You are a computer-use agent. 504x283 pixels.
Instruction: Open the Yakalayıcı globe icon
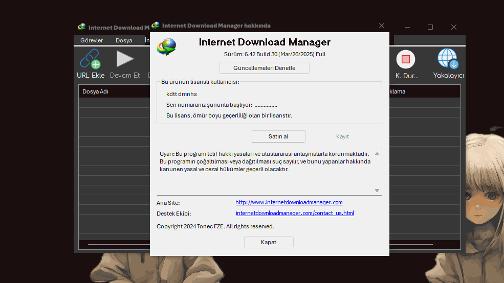(448, 58)
